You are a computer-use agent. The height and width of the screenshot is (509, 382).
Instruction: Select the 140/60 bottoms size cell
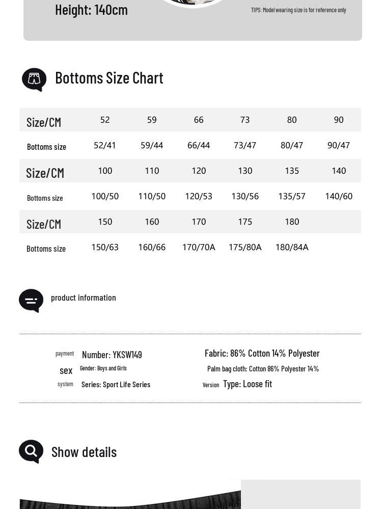click(x=339, y=196)
